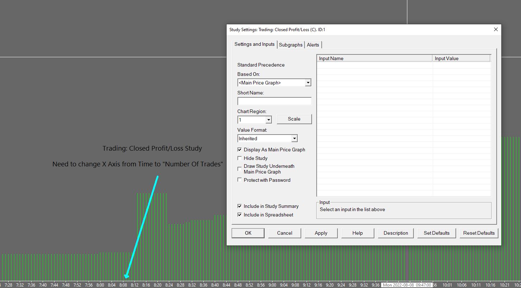The height and width of the screenshot is (288, 521).
Task: Click the Input Value column header
Action: [x=461, y=58]
